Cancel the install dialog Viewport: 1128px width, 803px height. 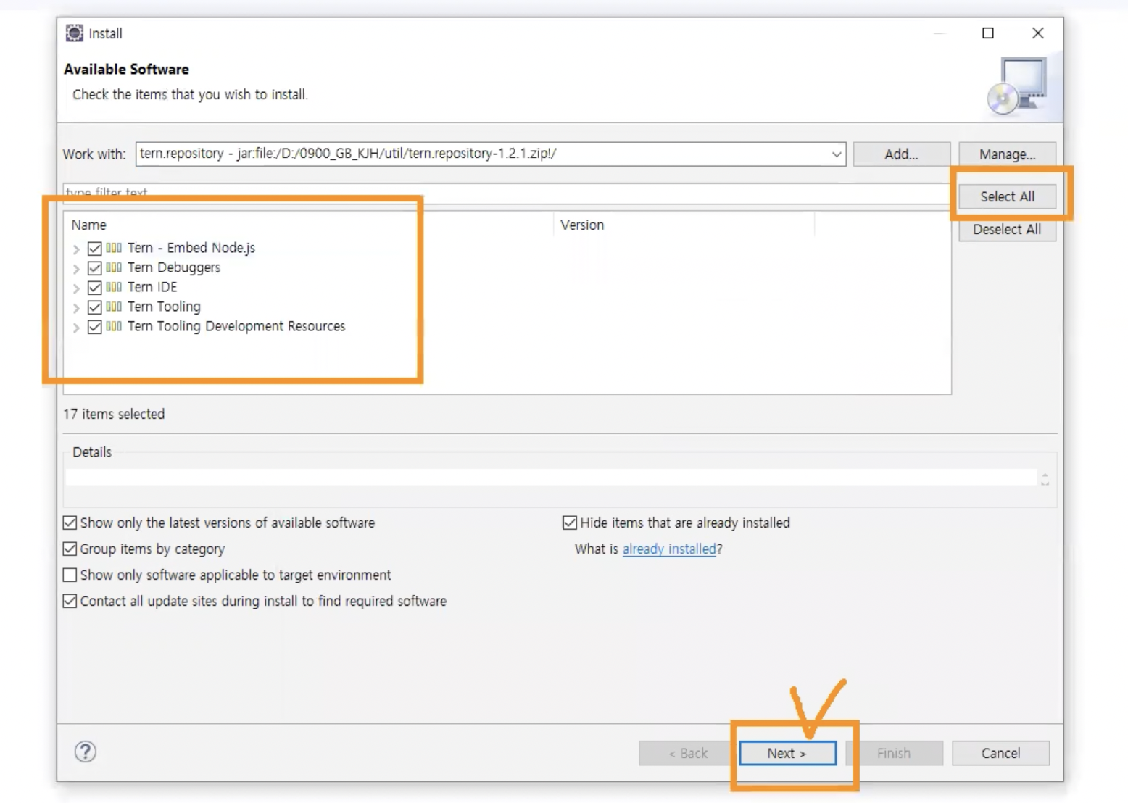(x=1000, y=753)
